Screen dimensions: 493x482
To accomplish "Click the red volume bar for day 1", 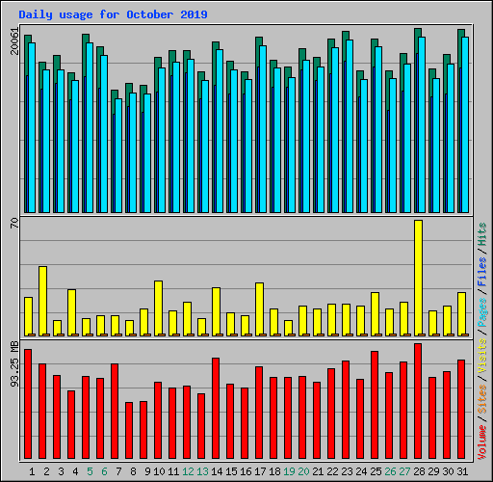I will [x=28, y=404].
